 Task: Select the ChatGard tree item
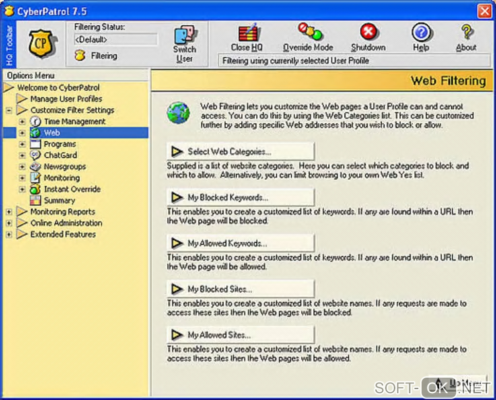click(x=60, y=155)
